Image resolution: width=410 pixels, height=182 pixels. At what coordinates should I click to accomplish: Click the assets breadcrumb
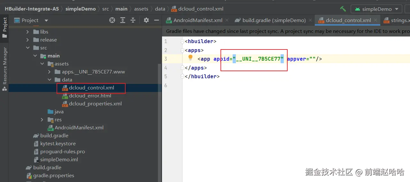click(141, 9)
